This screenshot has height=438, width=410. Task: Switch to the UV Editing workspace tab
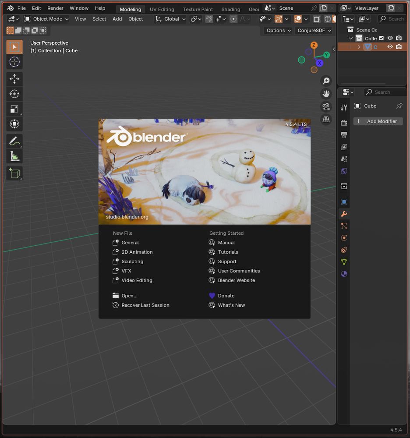[x=162, y=9]
